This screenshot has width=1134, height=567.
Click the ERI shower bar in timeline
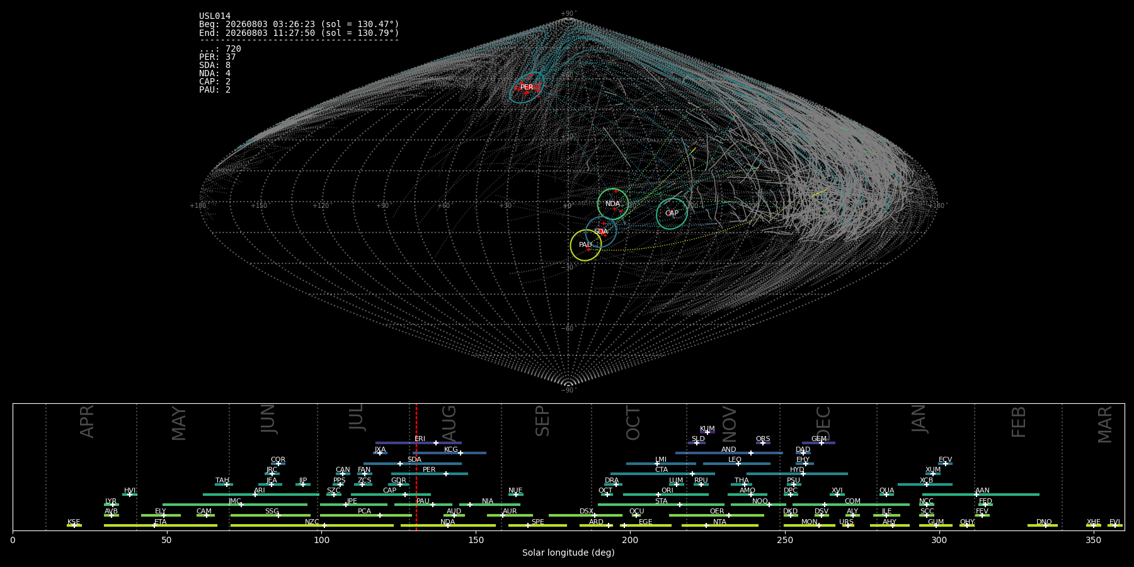coord(418,443)
